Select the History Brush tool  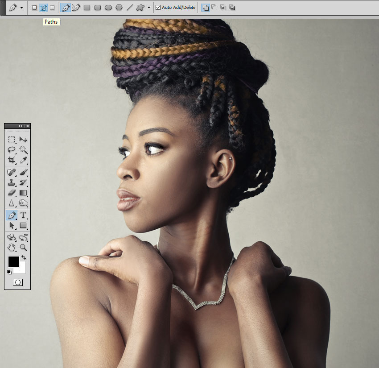(x=23, y=182)
